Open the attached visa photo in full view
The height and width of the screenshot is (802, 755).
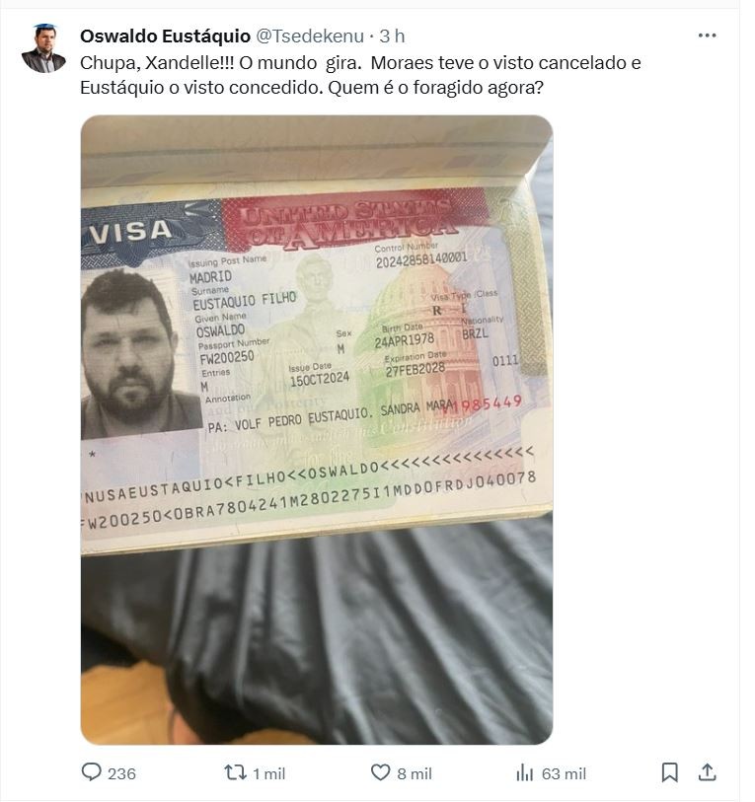click(317, 430)
